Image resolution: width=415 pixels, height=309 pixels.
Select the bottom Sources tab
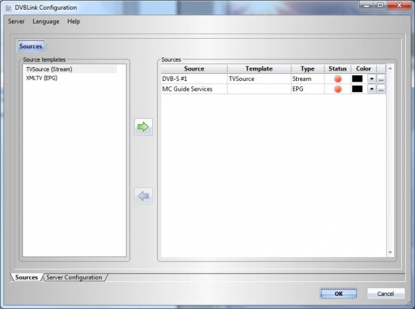[x=26, y=277]
